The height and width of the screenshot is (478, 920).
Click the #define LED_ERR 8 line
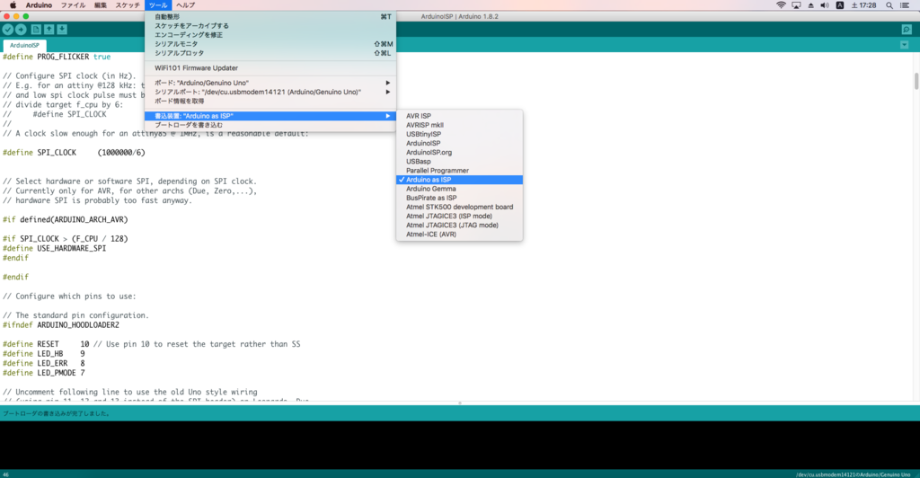tap(44, 363)
